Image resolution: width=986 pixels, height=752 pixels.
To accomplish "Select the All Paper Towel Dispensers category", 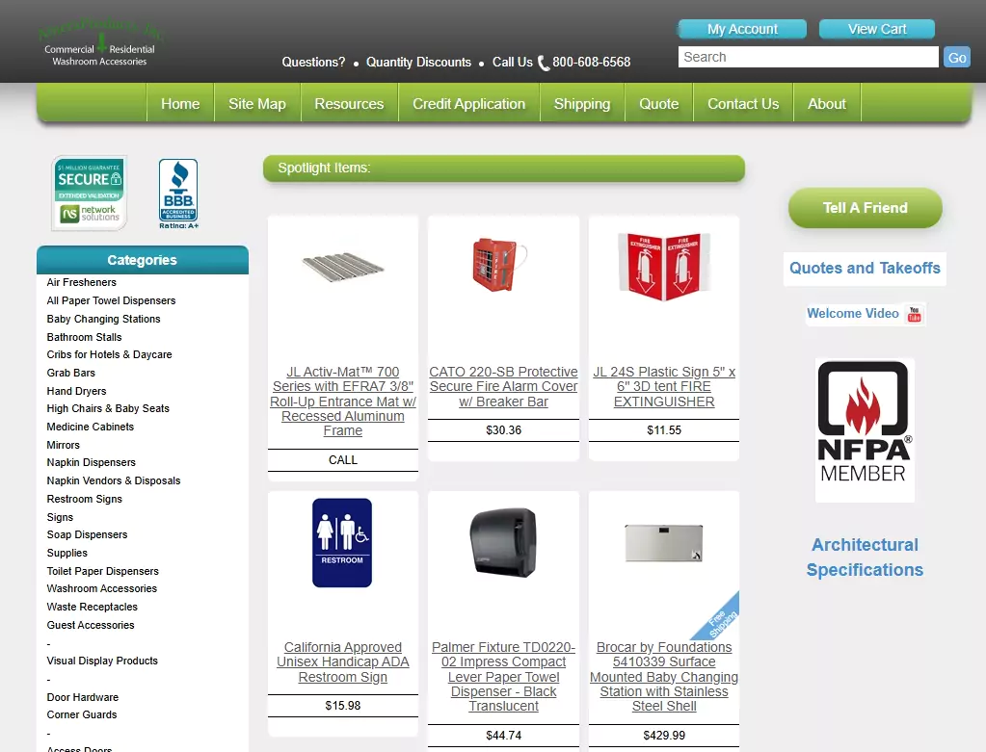I will (111, 301).
